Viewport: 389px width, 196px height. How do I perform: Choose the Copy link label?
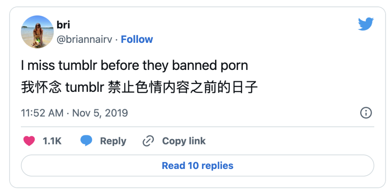184,141
